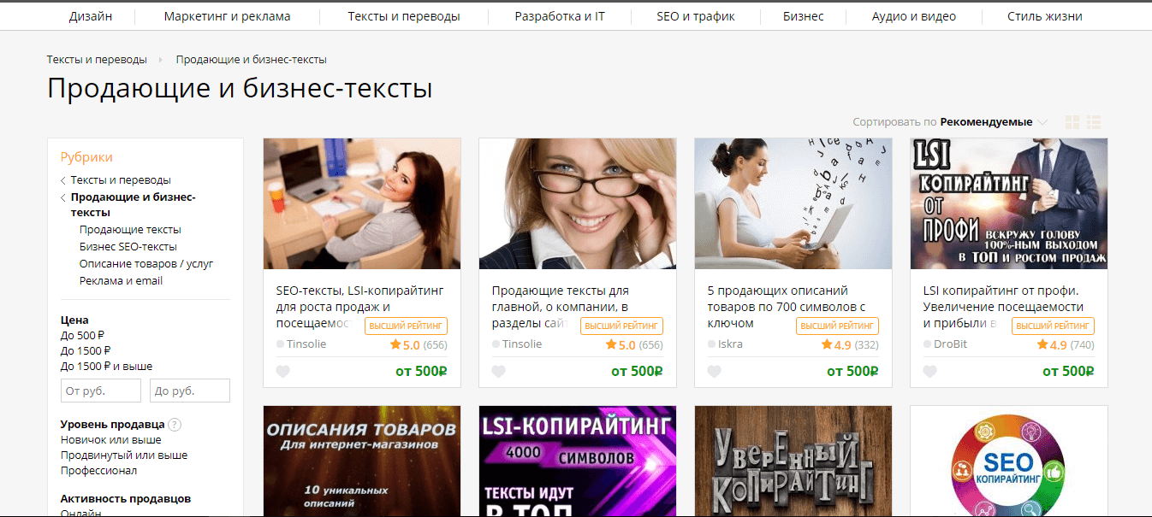This screenshot has height=517, width=1152.
Task: Open SEO и трафик top menu
Action: tap(696, 16)
